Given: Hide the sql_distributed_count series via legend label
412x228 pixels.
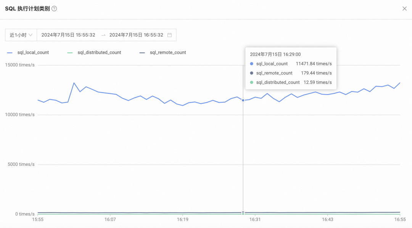Looking at the screenshot, I should click(99, 53).
